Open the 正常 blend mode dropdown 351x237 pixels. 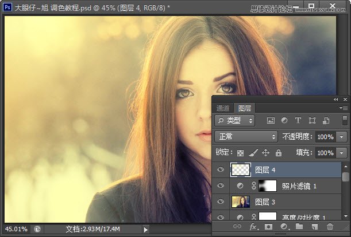[x=246, y=137]
